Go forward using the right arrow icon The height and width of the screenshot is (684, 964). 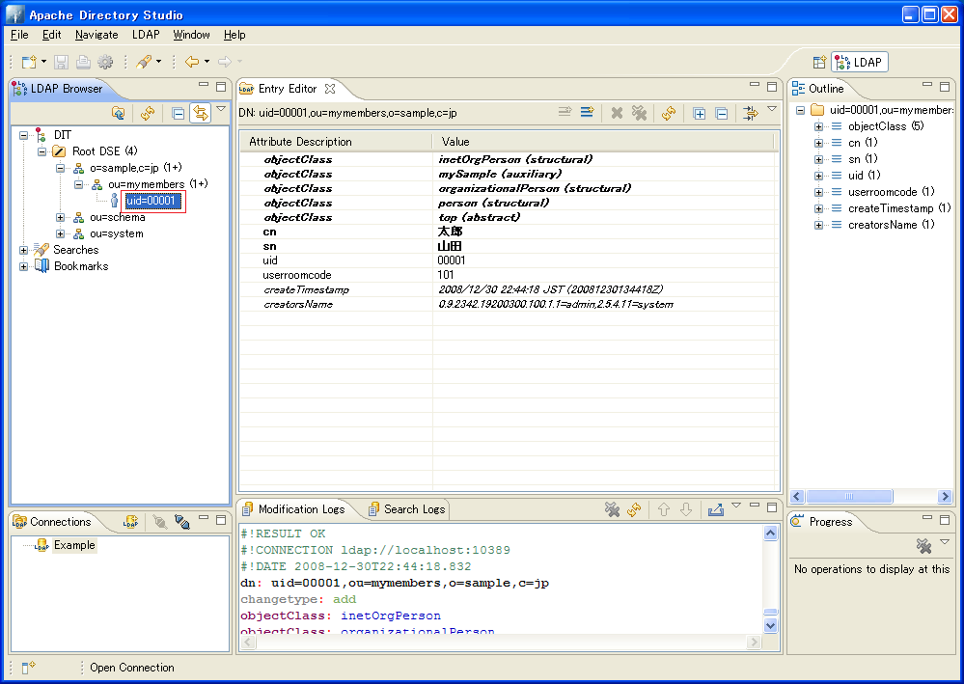click(225, 62)
